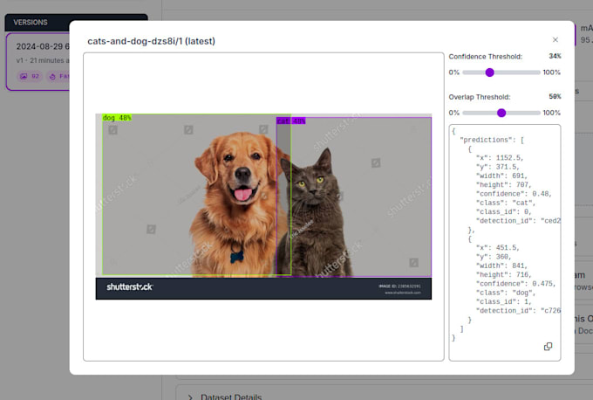Click the 2024-08-29 version card in background
The image size is (593, 400).
pos(37,61)
